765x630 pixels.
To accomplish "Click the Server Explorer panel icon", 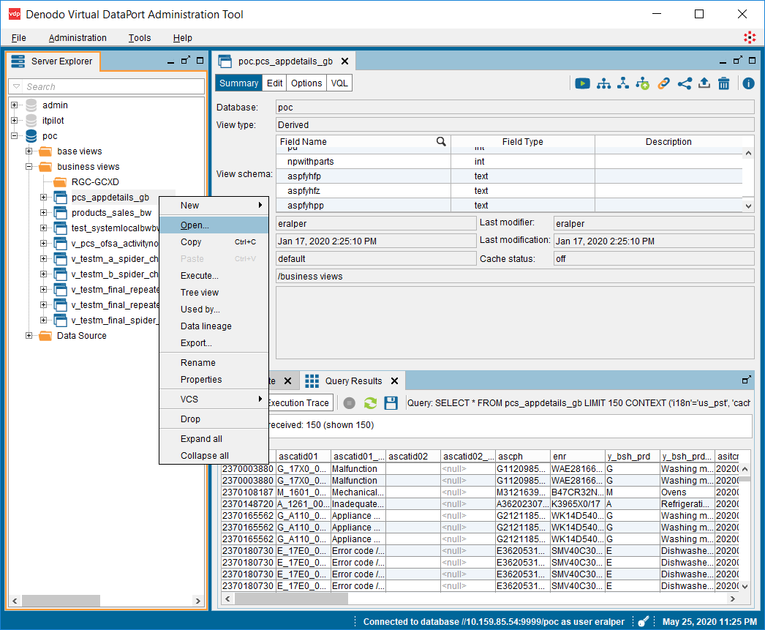I will pos(18,61).
